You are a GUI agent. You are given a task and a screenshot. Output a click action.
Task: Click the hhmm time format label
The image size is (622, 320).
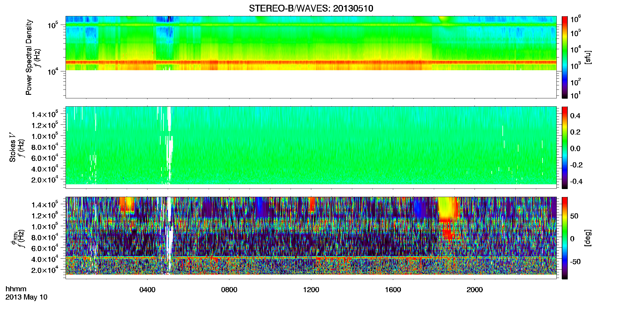coord(16,289)
